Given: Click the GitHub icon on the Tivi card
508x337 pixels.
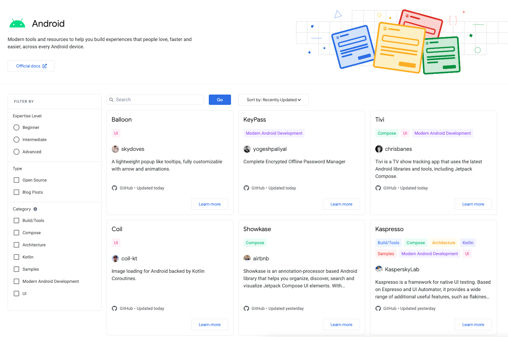Looking at the screenshot, I should (378, 188).
